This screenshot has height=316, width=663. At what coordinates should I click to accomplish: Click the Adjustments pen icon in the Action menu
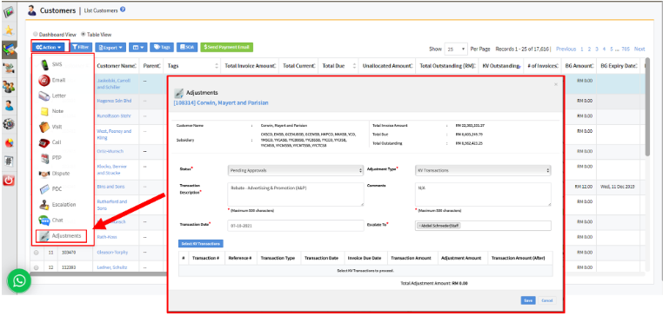44,236
